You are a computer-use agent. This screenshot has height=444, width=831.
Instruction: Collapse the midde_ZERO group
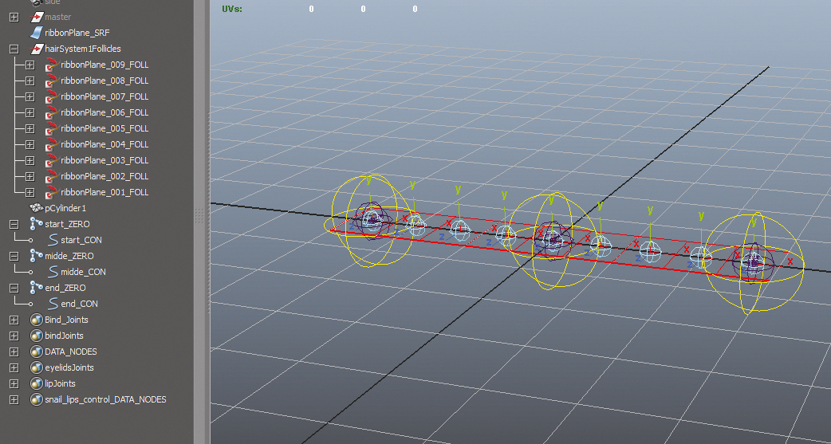pyautogui.click(x=14, y=256)
